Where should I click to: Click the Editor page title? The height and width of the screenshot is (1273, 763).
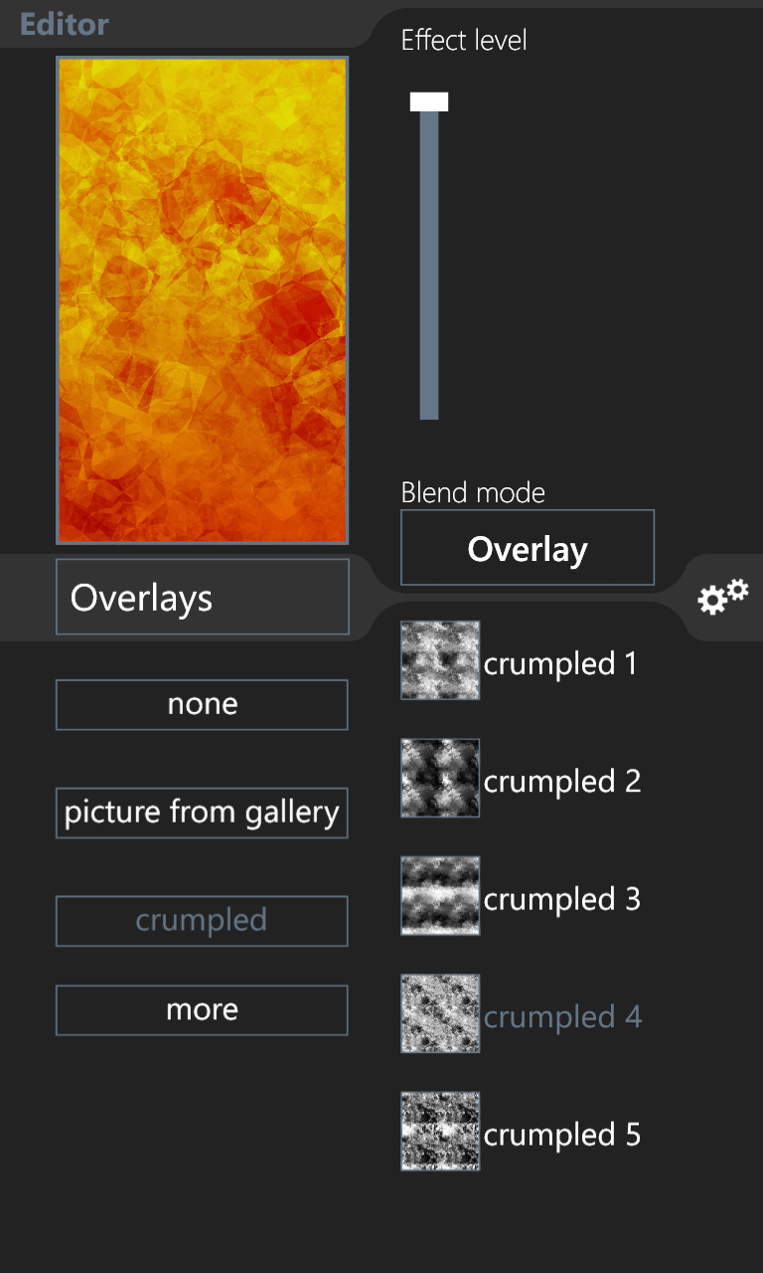(65, 24)
